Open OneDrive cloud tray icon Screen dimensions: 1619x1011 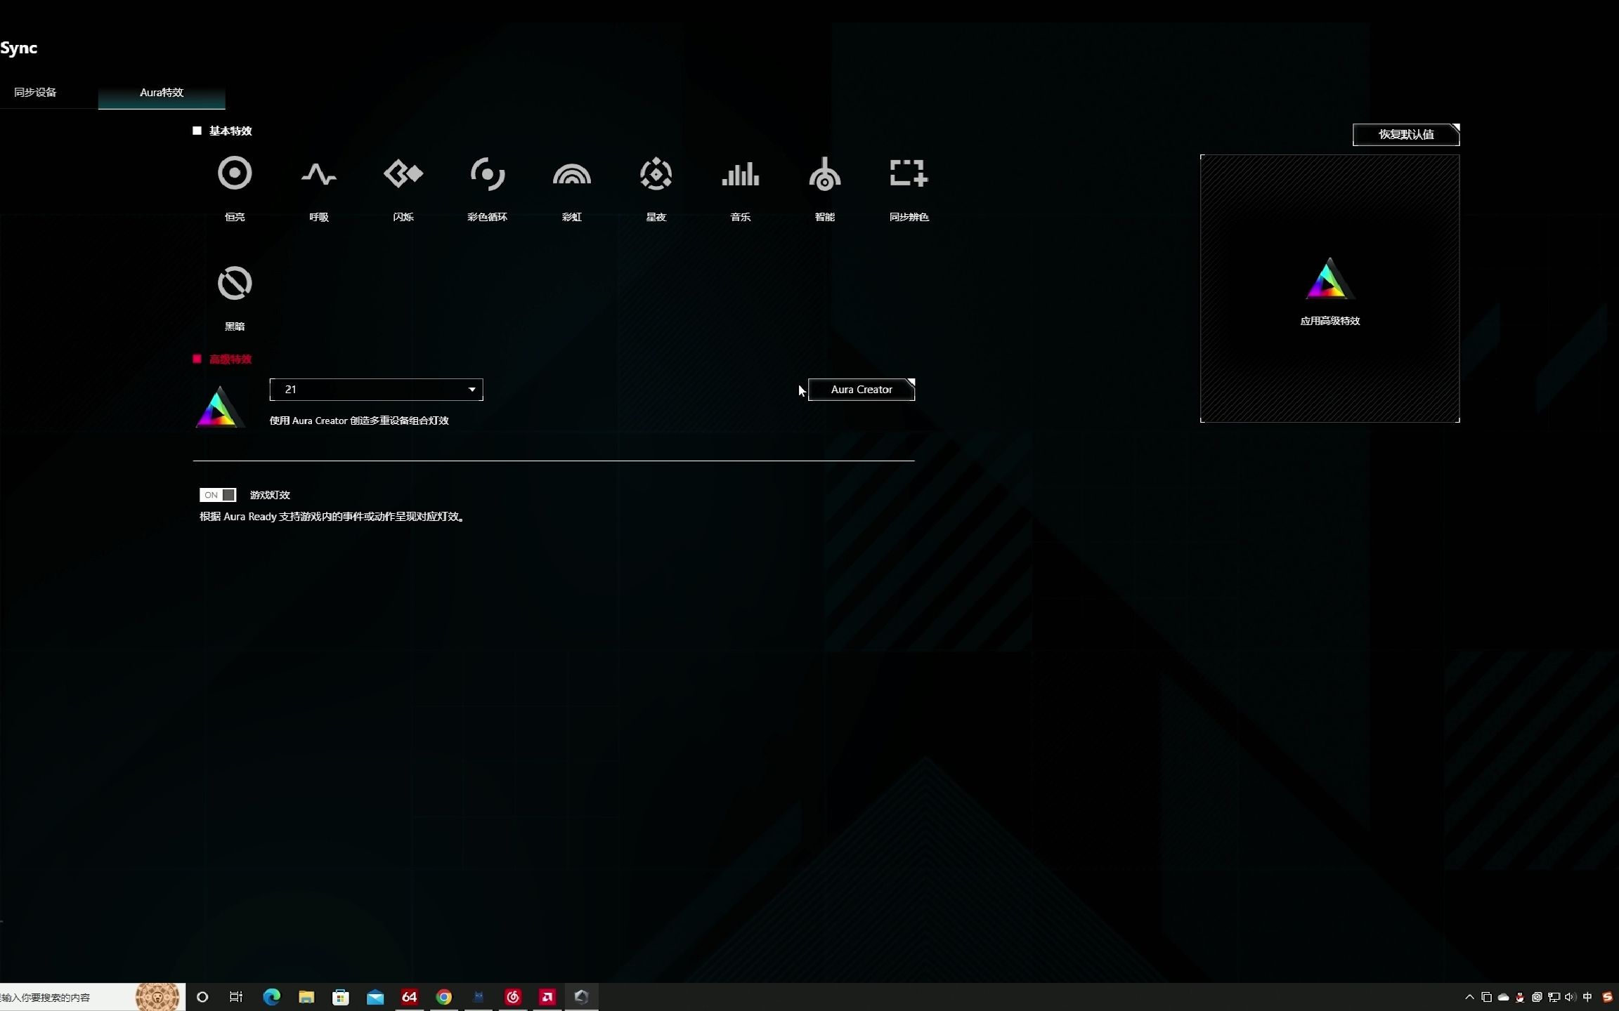click(x=1503, y=997)
